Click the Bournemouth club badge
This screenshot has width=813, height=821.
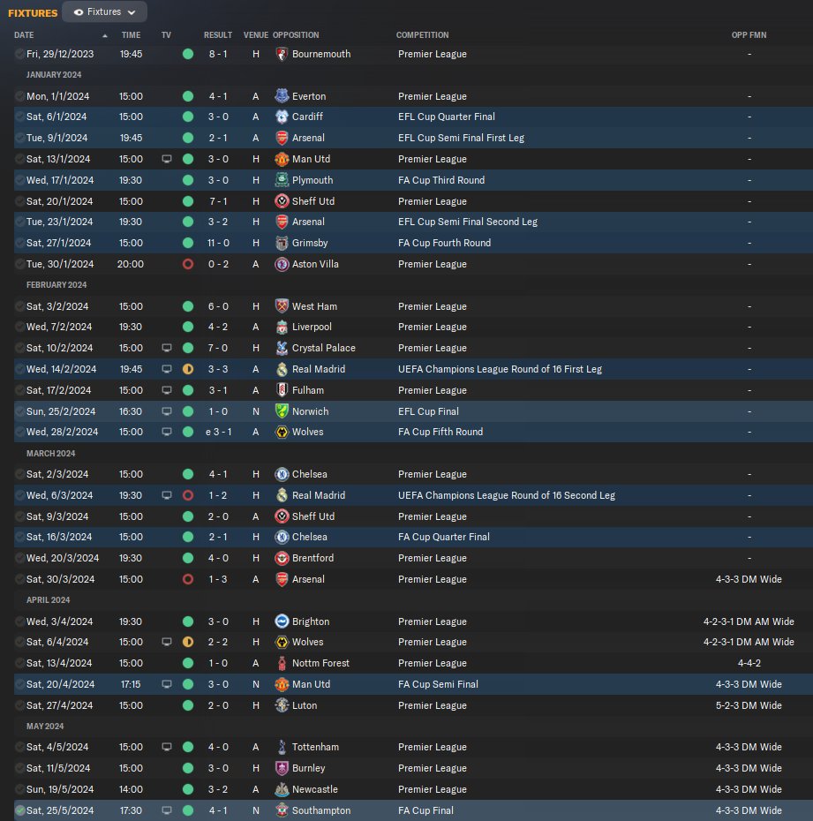pyautogui.click(x=282, y=54)
